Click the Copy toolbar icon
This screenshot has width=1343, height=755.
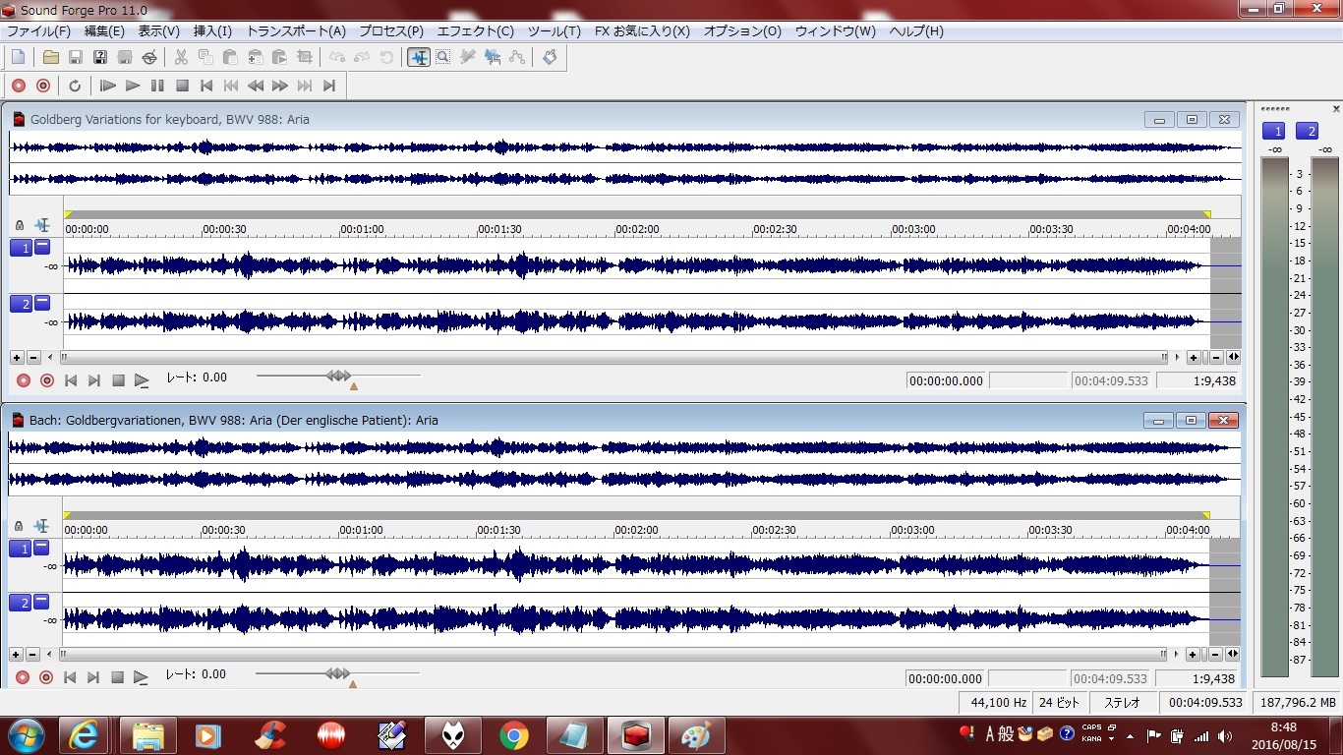(205, 57)
